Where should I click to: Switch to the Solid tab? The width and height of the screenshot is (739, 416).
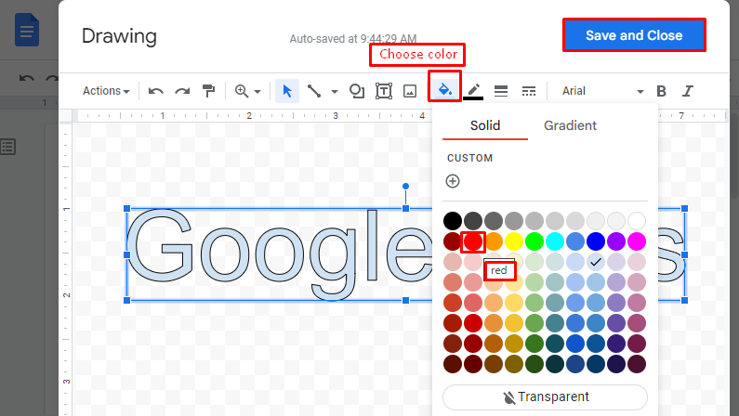485,125
